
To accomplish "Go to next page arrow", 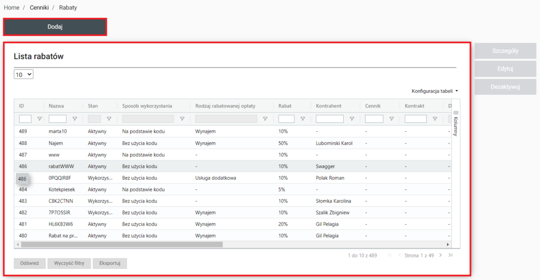I will [440, 255].
